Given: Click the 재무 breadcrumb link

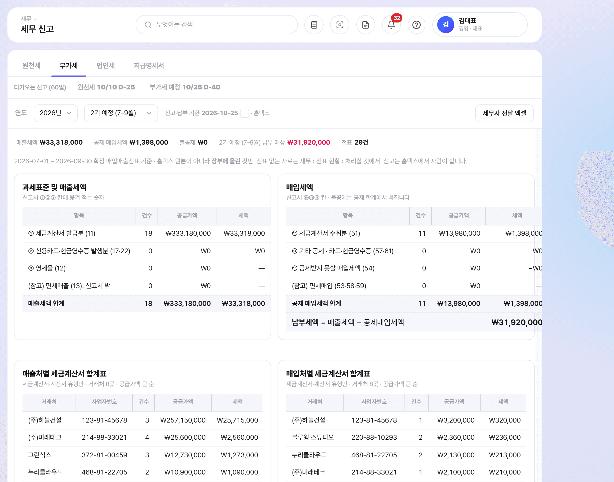Looking at the screenshot, I should pyautogui.click(x=26, y=19).
